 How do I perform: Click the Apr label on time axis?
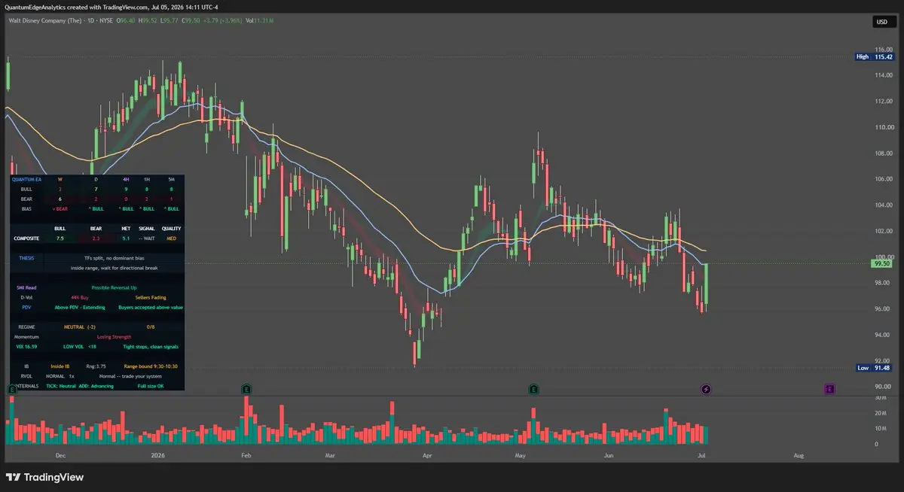(x=427, y=455)
